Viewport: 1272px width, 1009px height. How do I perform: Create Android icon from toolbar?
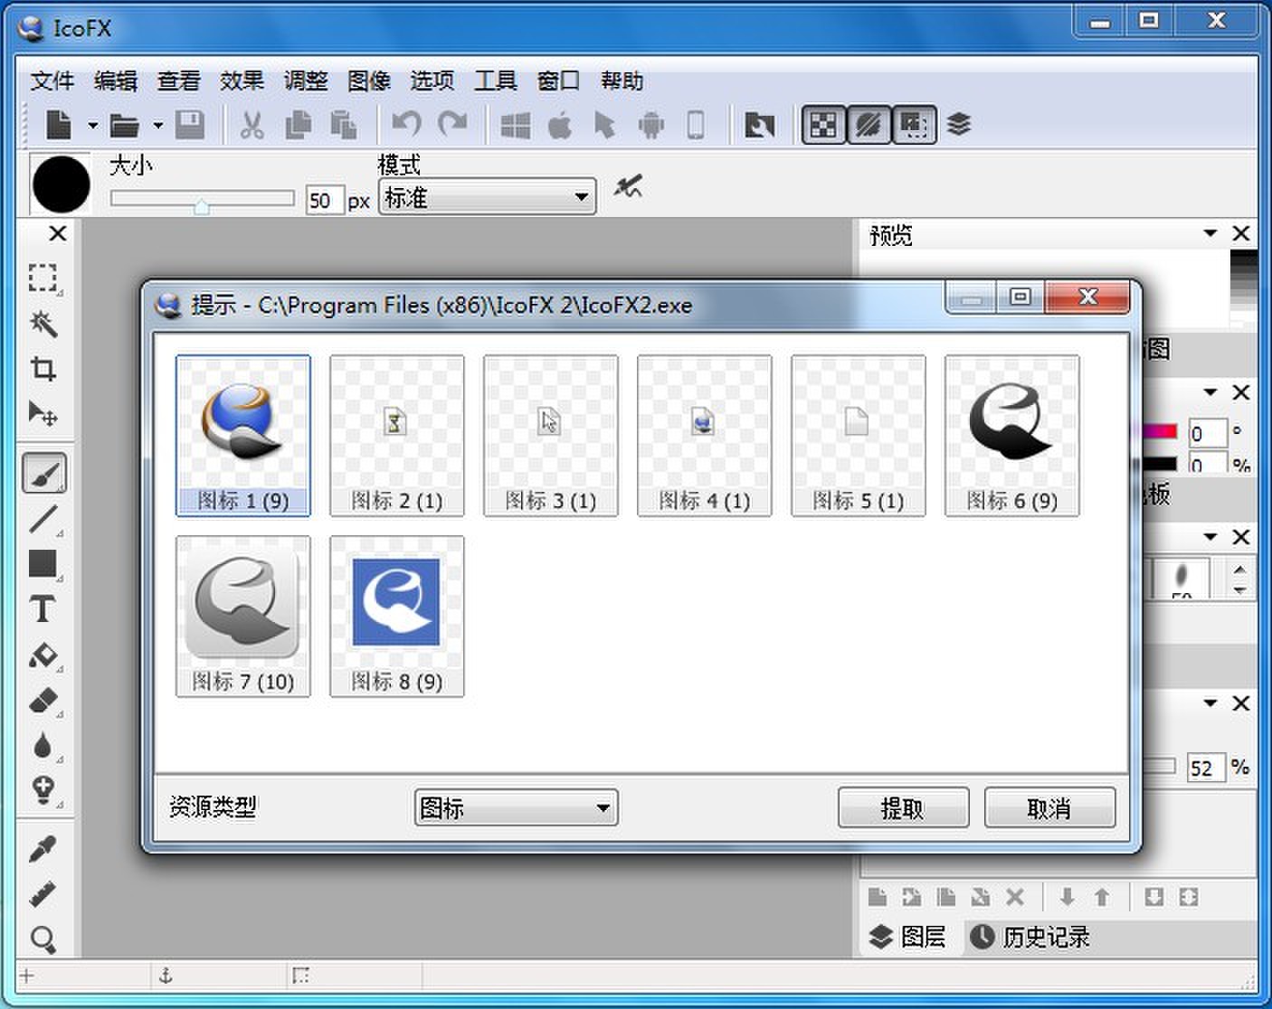[x=650, y=125]
